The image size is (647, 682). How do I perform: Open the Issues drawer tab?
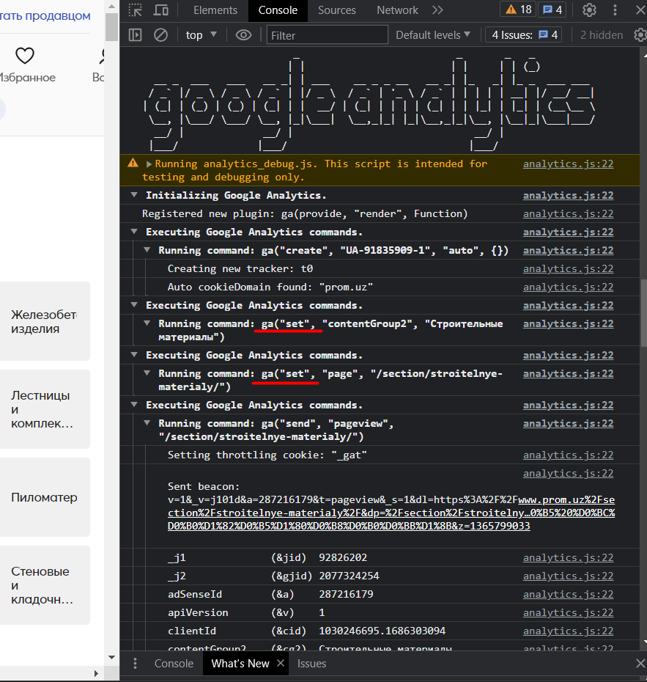(311, 663)
